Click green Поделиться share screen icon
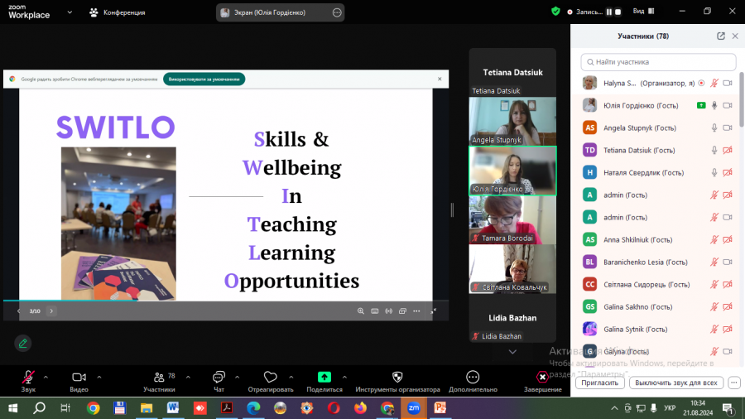Viewport: 745px width, 419px height. (x=324, y=377)
